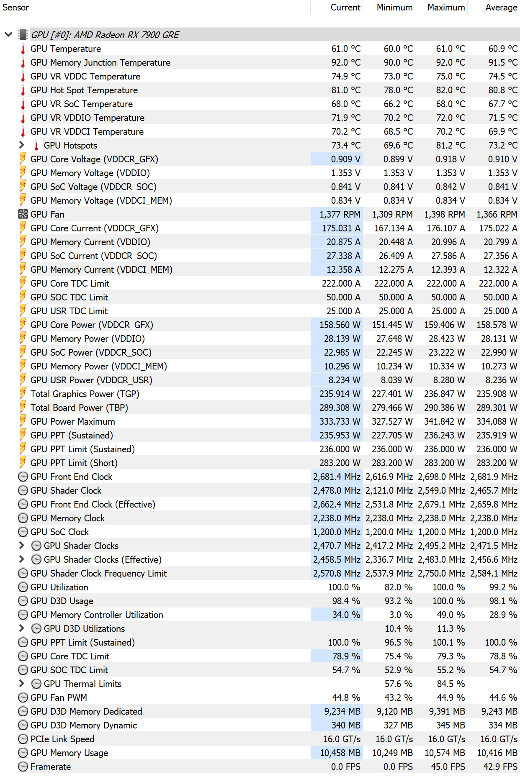Screen dimensions: 520x782
Task: Expand the GPU D3D Utilizations row
Action: pyautogui.click(x=22, y=628)
